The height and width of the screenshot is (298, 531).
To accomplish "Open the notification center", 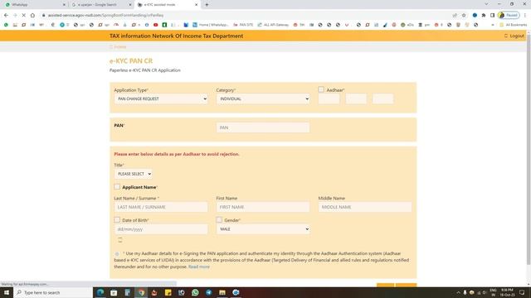I will 522,292.
